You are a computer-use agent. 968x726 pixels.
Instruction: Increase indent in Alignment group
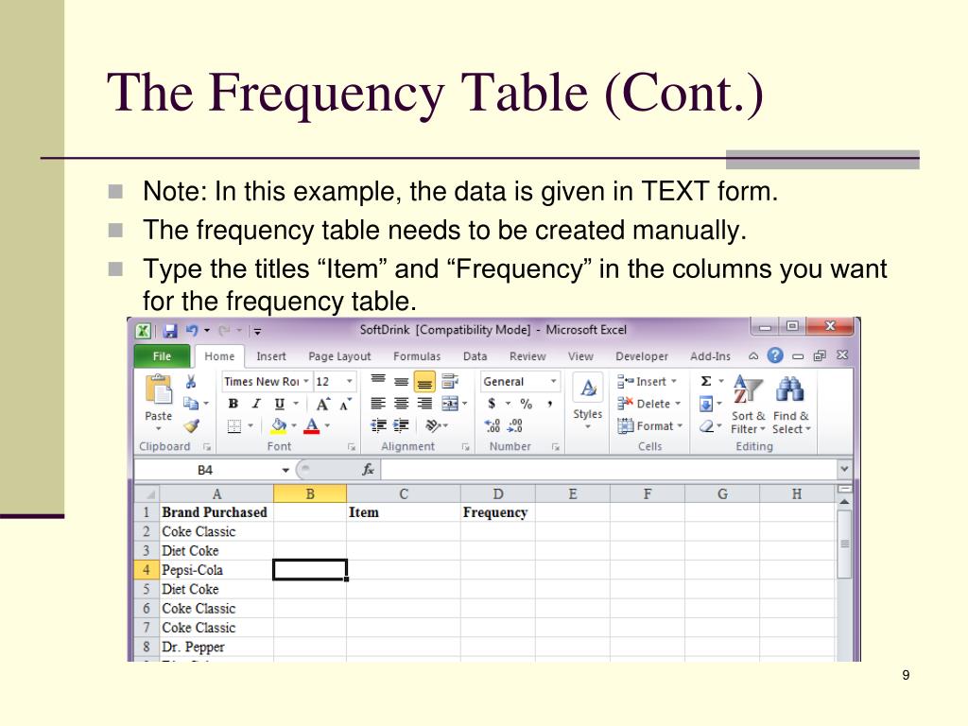point(401,425)
